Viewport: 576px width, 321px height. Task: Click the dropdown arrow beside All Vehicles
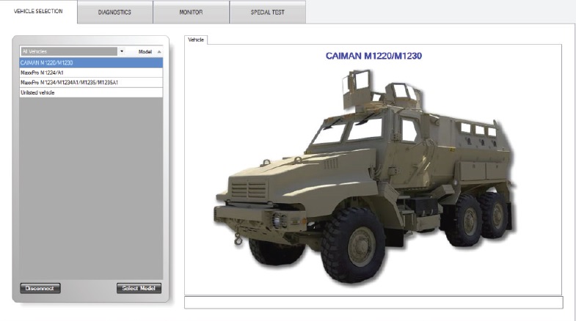click(x=122, y=51)
